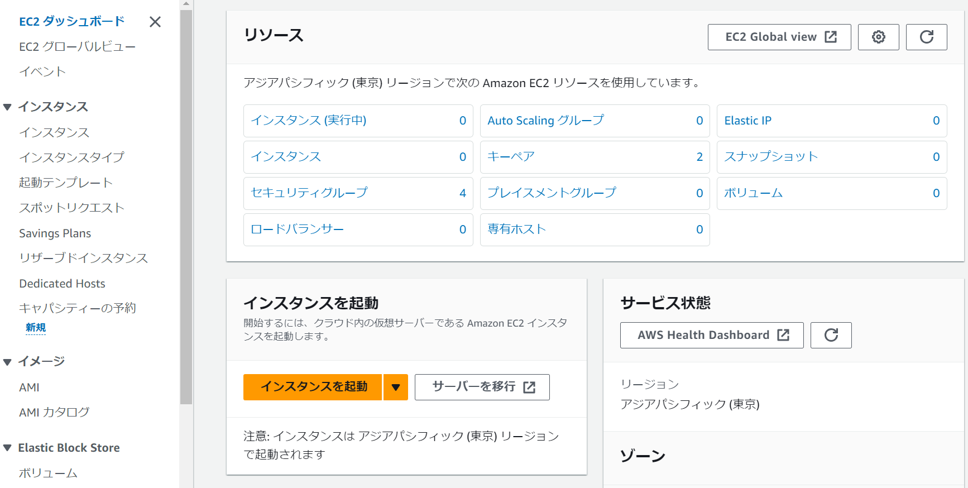Open スナップショット resource card
This screenshot has height=488, width=968.
832,157
